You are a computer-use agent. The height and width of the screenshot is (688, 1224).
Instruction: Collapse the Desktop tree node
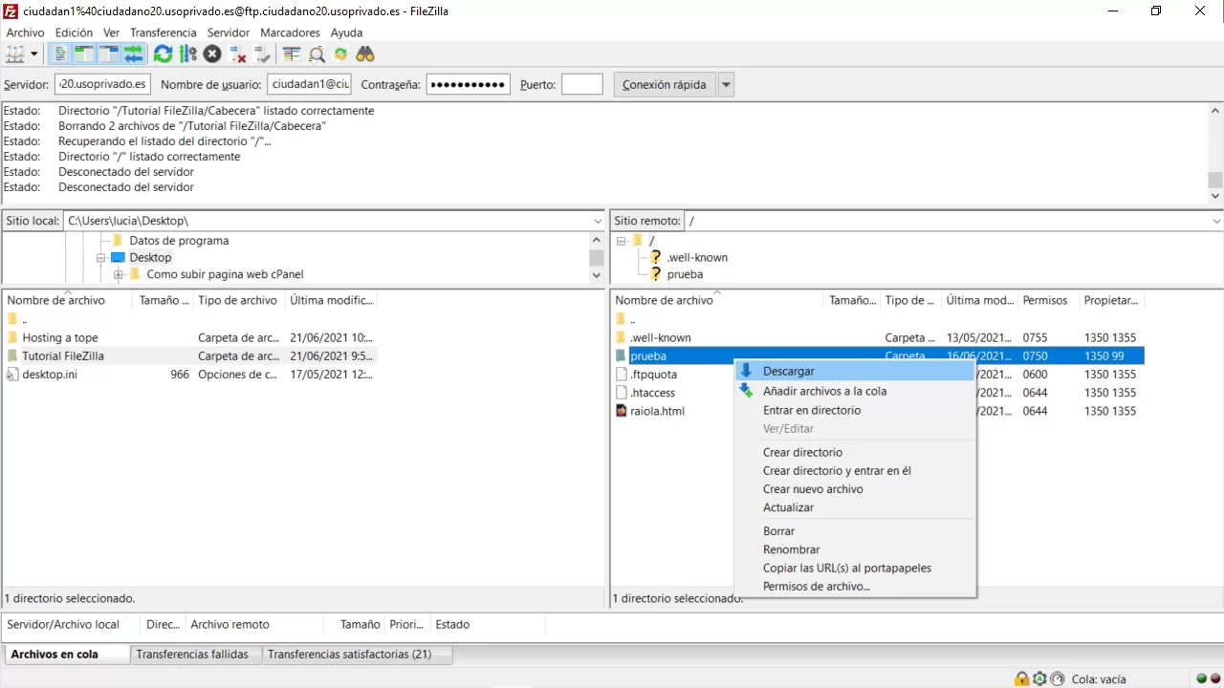(x=101, y=258)
